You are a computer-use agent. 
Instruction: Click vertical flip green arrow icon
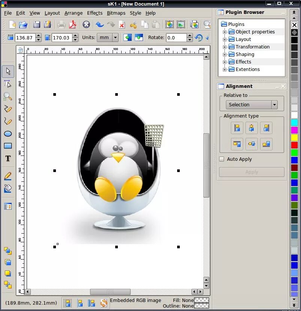pos(139,37)
